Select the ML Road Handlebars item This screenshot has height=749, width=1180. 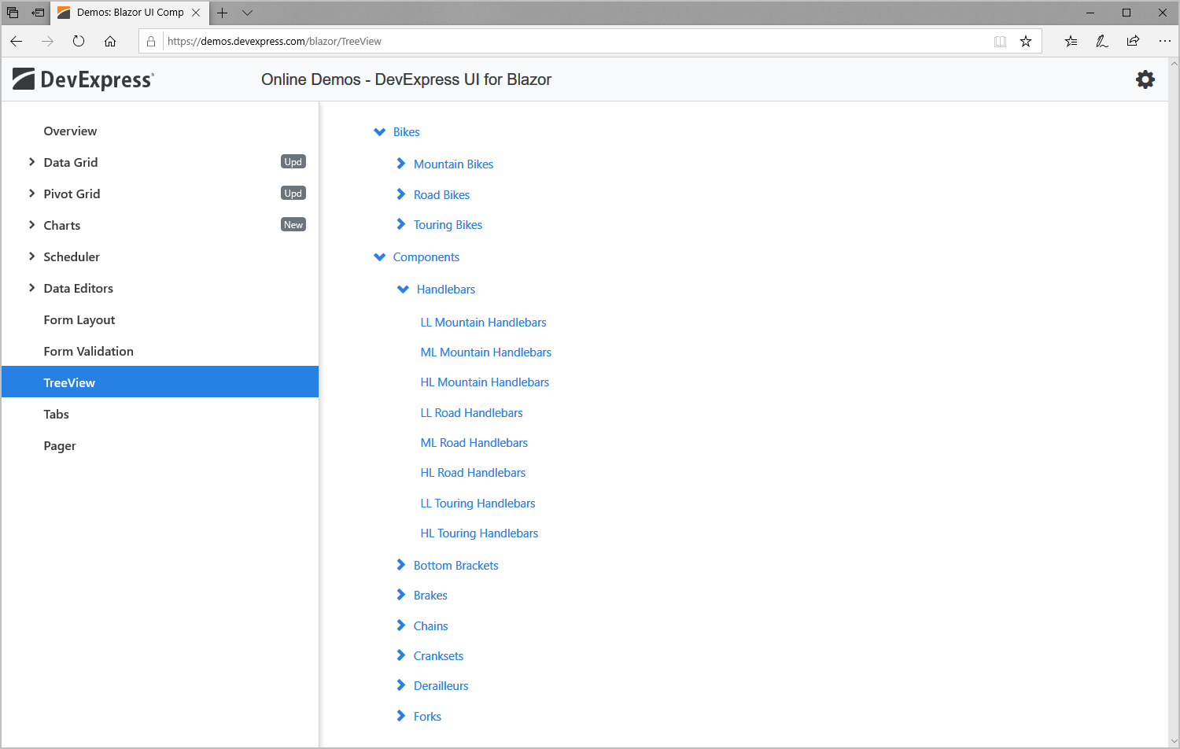coord(474,443)
